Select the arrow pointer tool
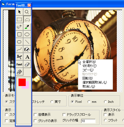This screenshot has width=124, height=127. (20, 12)
